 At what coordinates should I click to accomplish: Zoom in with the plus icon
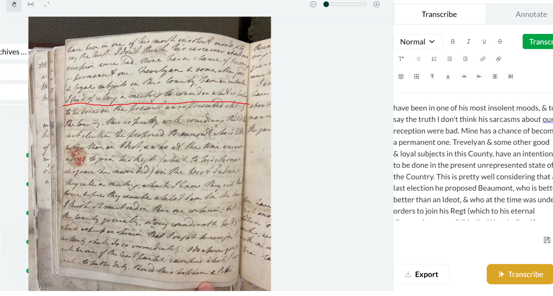(x=377, y=5)
